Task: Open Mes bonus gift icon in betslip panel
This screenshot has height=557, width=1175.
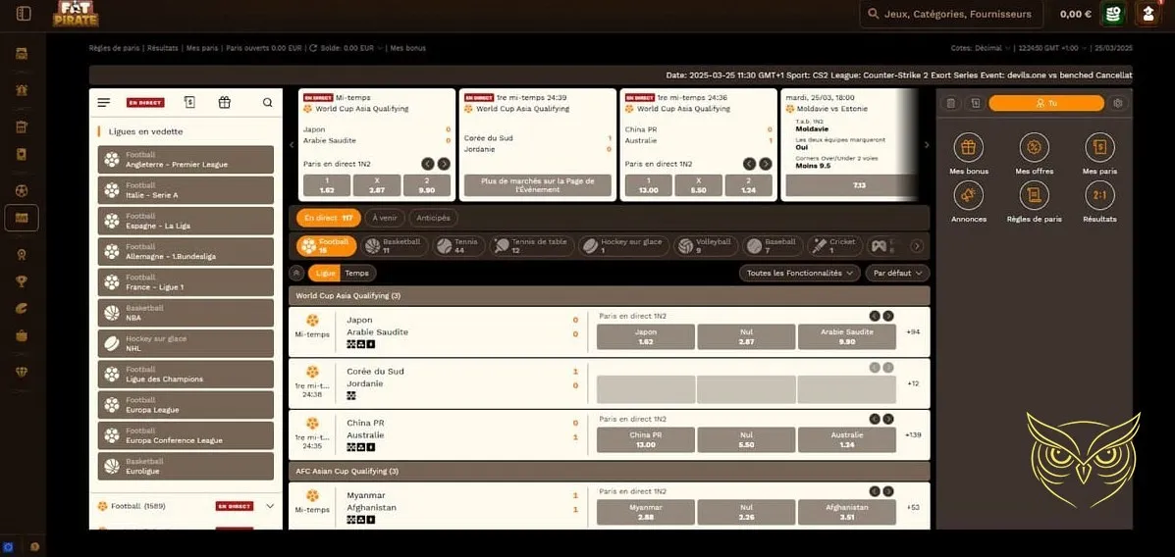Action: (968, 148)
